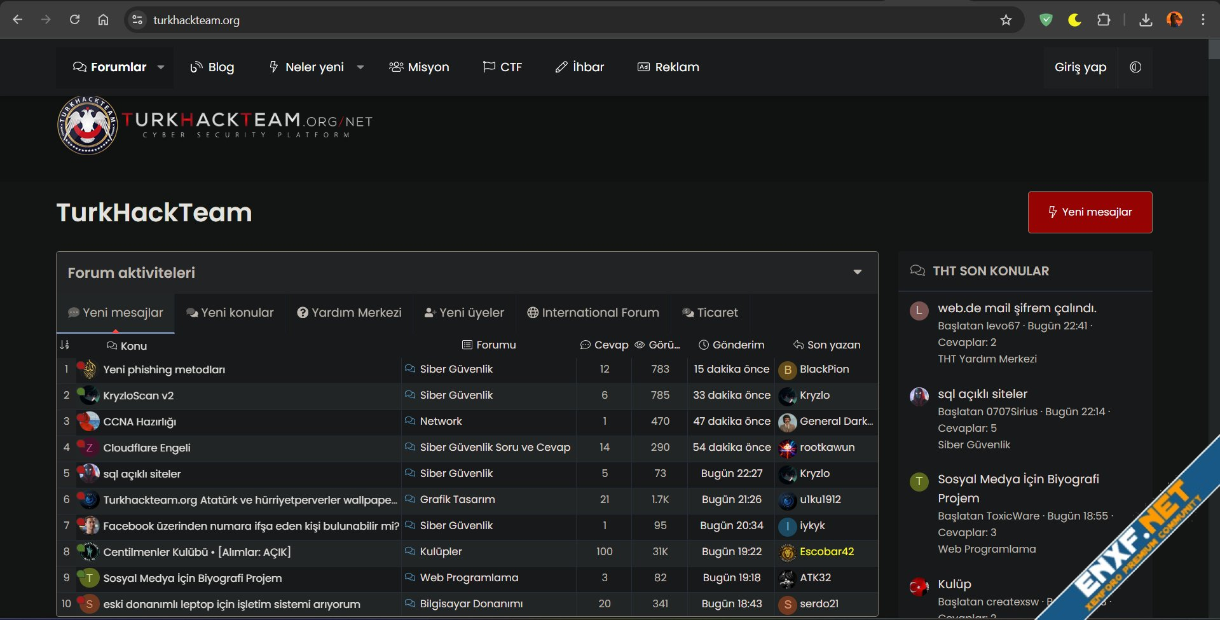Open the web.de mail şifrem çalındı thread
This screenshot has height=620, width=1220.
coord(1017,308)
